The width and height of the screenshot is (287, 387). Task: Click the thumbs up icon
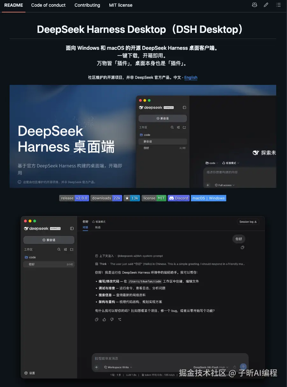point(104,319)
